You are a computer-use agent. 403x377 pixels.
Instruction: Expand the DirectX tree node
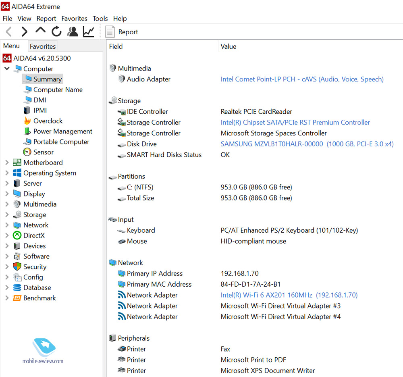coord(7,235)
